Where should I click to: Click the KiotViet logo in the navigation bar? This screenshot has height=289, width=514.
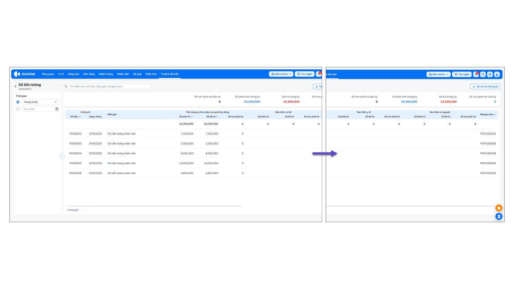25,74
